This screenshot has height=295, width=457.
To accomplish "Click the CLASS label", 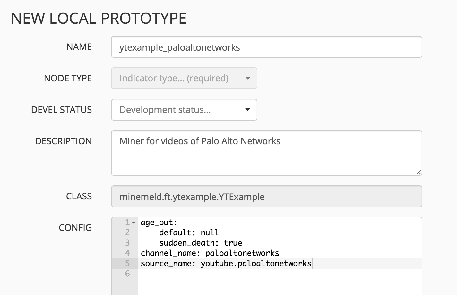I will pyautogui.click(x=79, y=196).
